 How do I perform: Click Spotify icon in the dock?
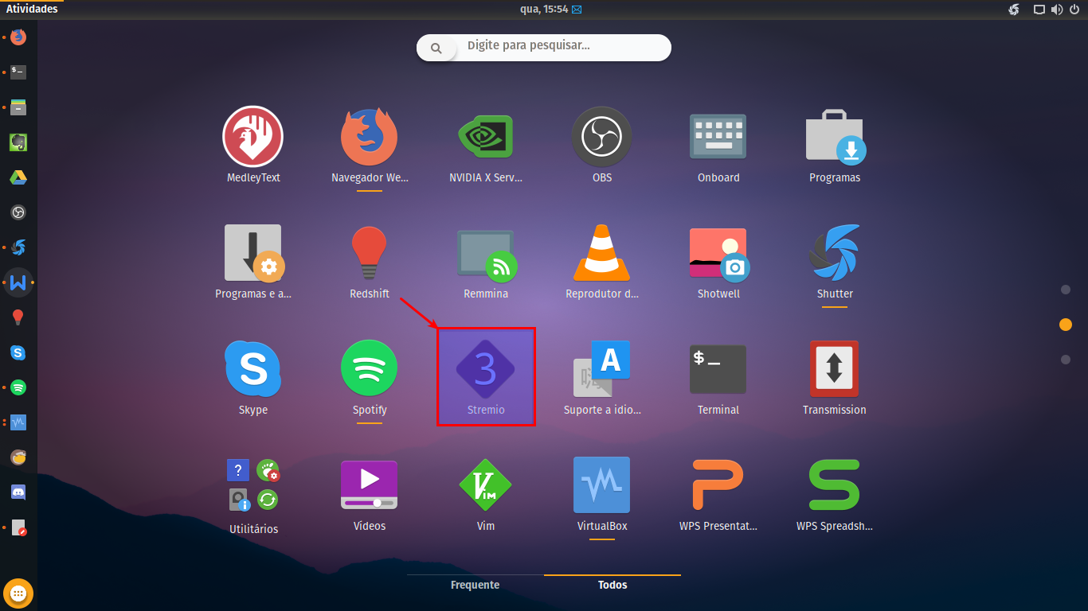(18, 387)
